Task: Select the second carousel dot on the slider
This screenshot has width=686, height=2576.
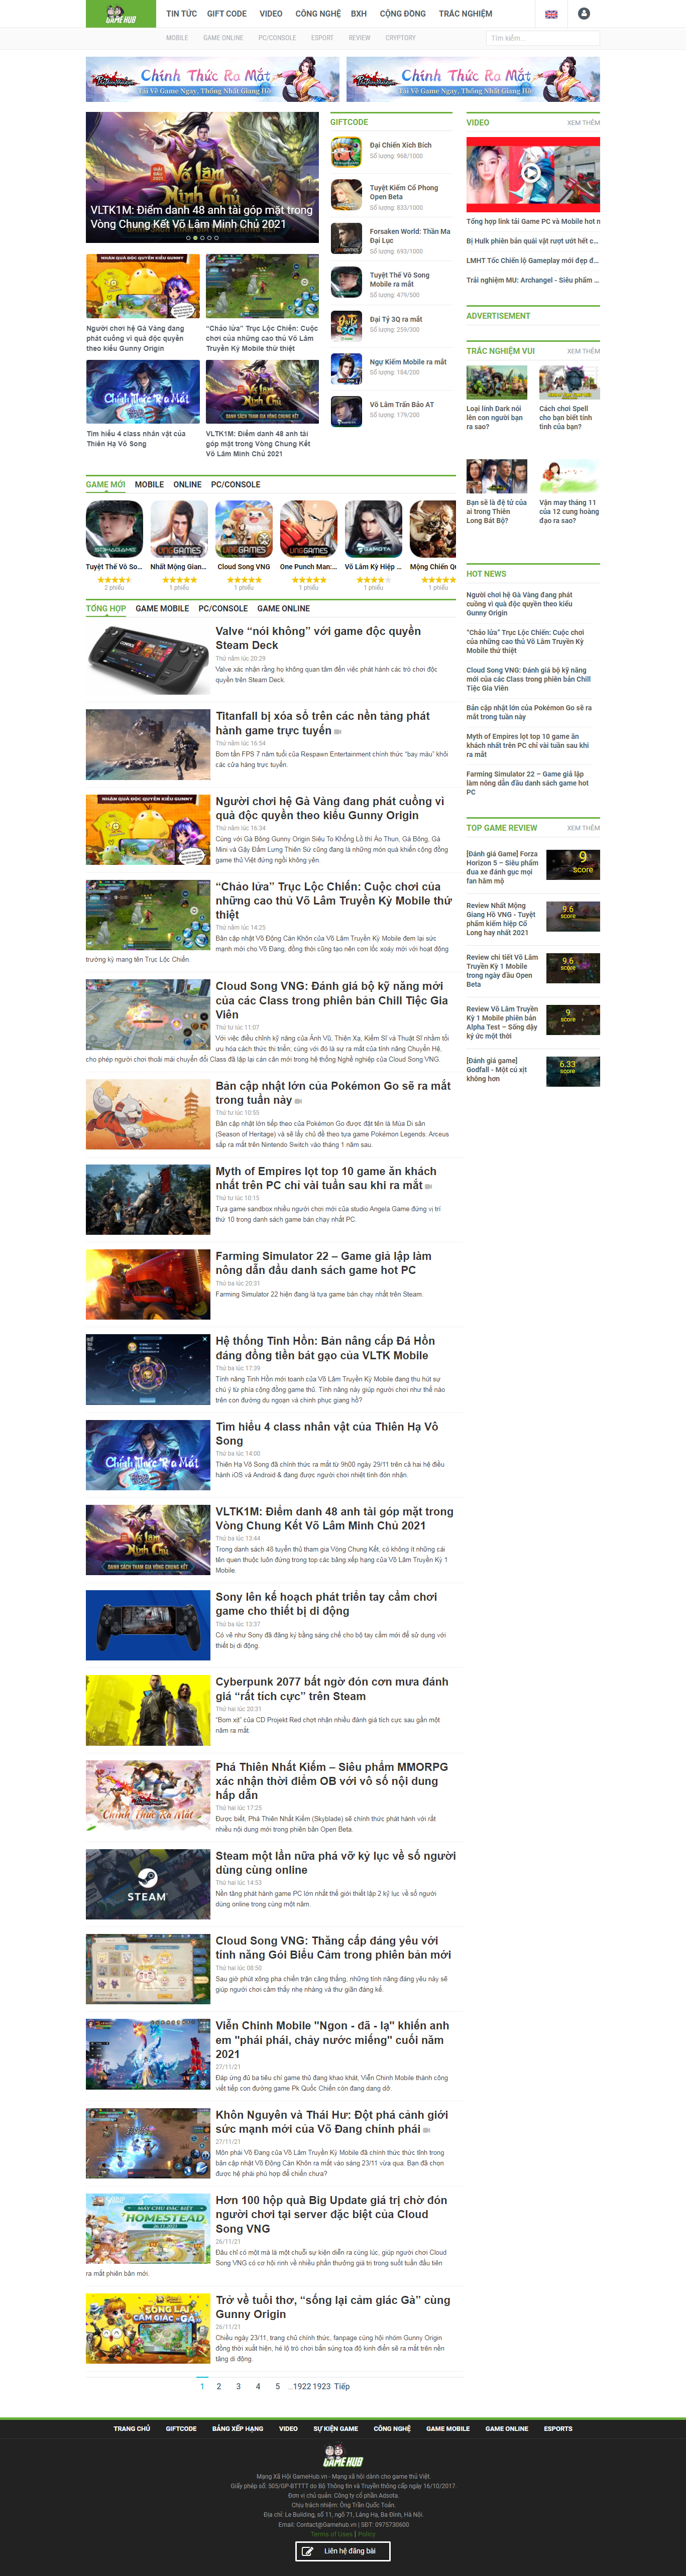Action: (x=194, y=238)
